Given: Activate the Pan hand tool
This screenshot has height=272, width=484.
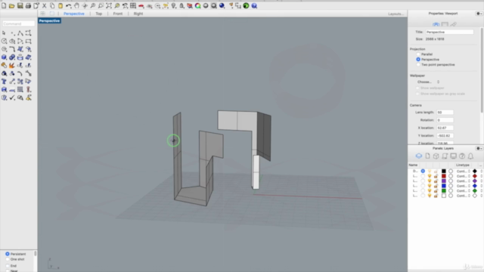Looking at the screenshot, I should pyautogui.click(x=76, y=6).
